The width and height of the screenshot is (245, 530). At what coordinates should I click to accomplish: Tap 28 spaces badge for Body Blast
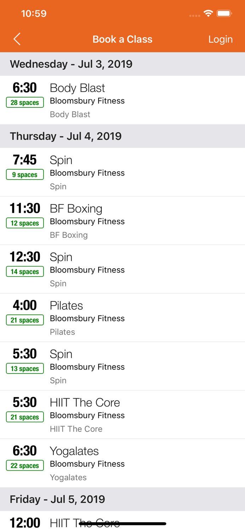coord(25,102)
